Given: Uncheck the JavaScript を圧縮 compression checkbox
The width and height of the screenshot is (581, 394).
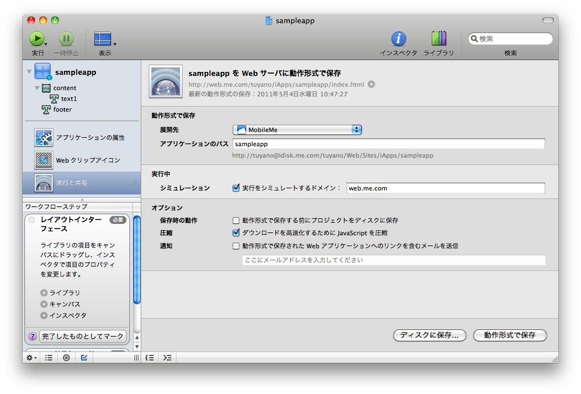Looking at the screenshot, I should click(x=236, y=233).
